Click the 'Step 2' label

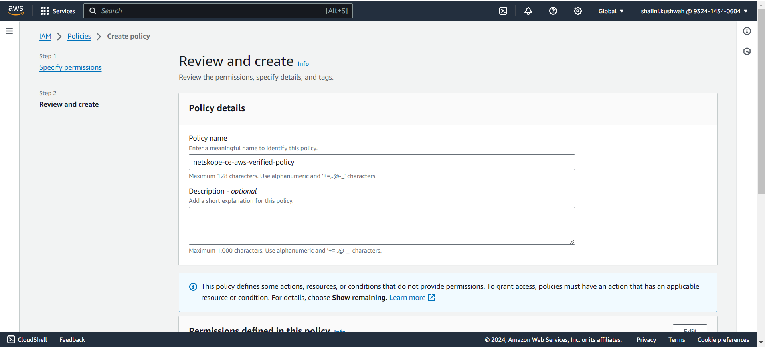[48, 93]
